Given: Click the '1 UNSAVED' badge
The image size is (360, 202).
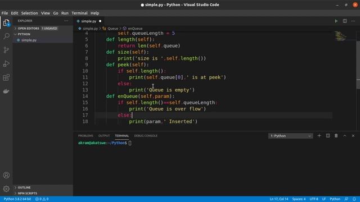Looking at the screenshot, I should (49, 29).
